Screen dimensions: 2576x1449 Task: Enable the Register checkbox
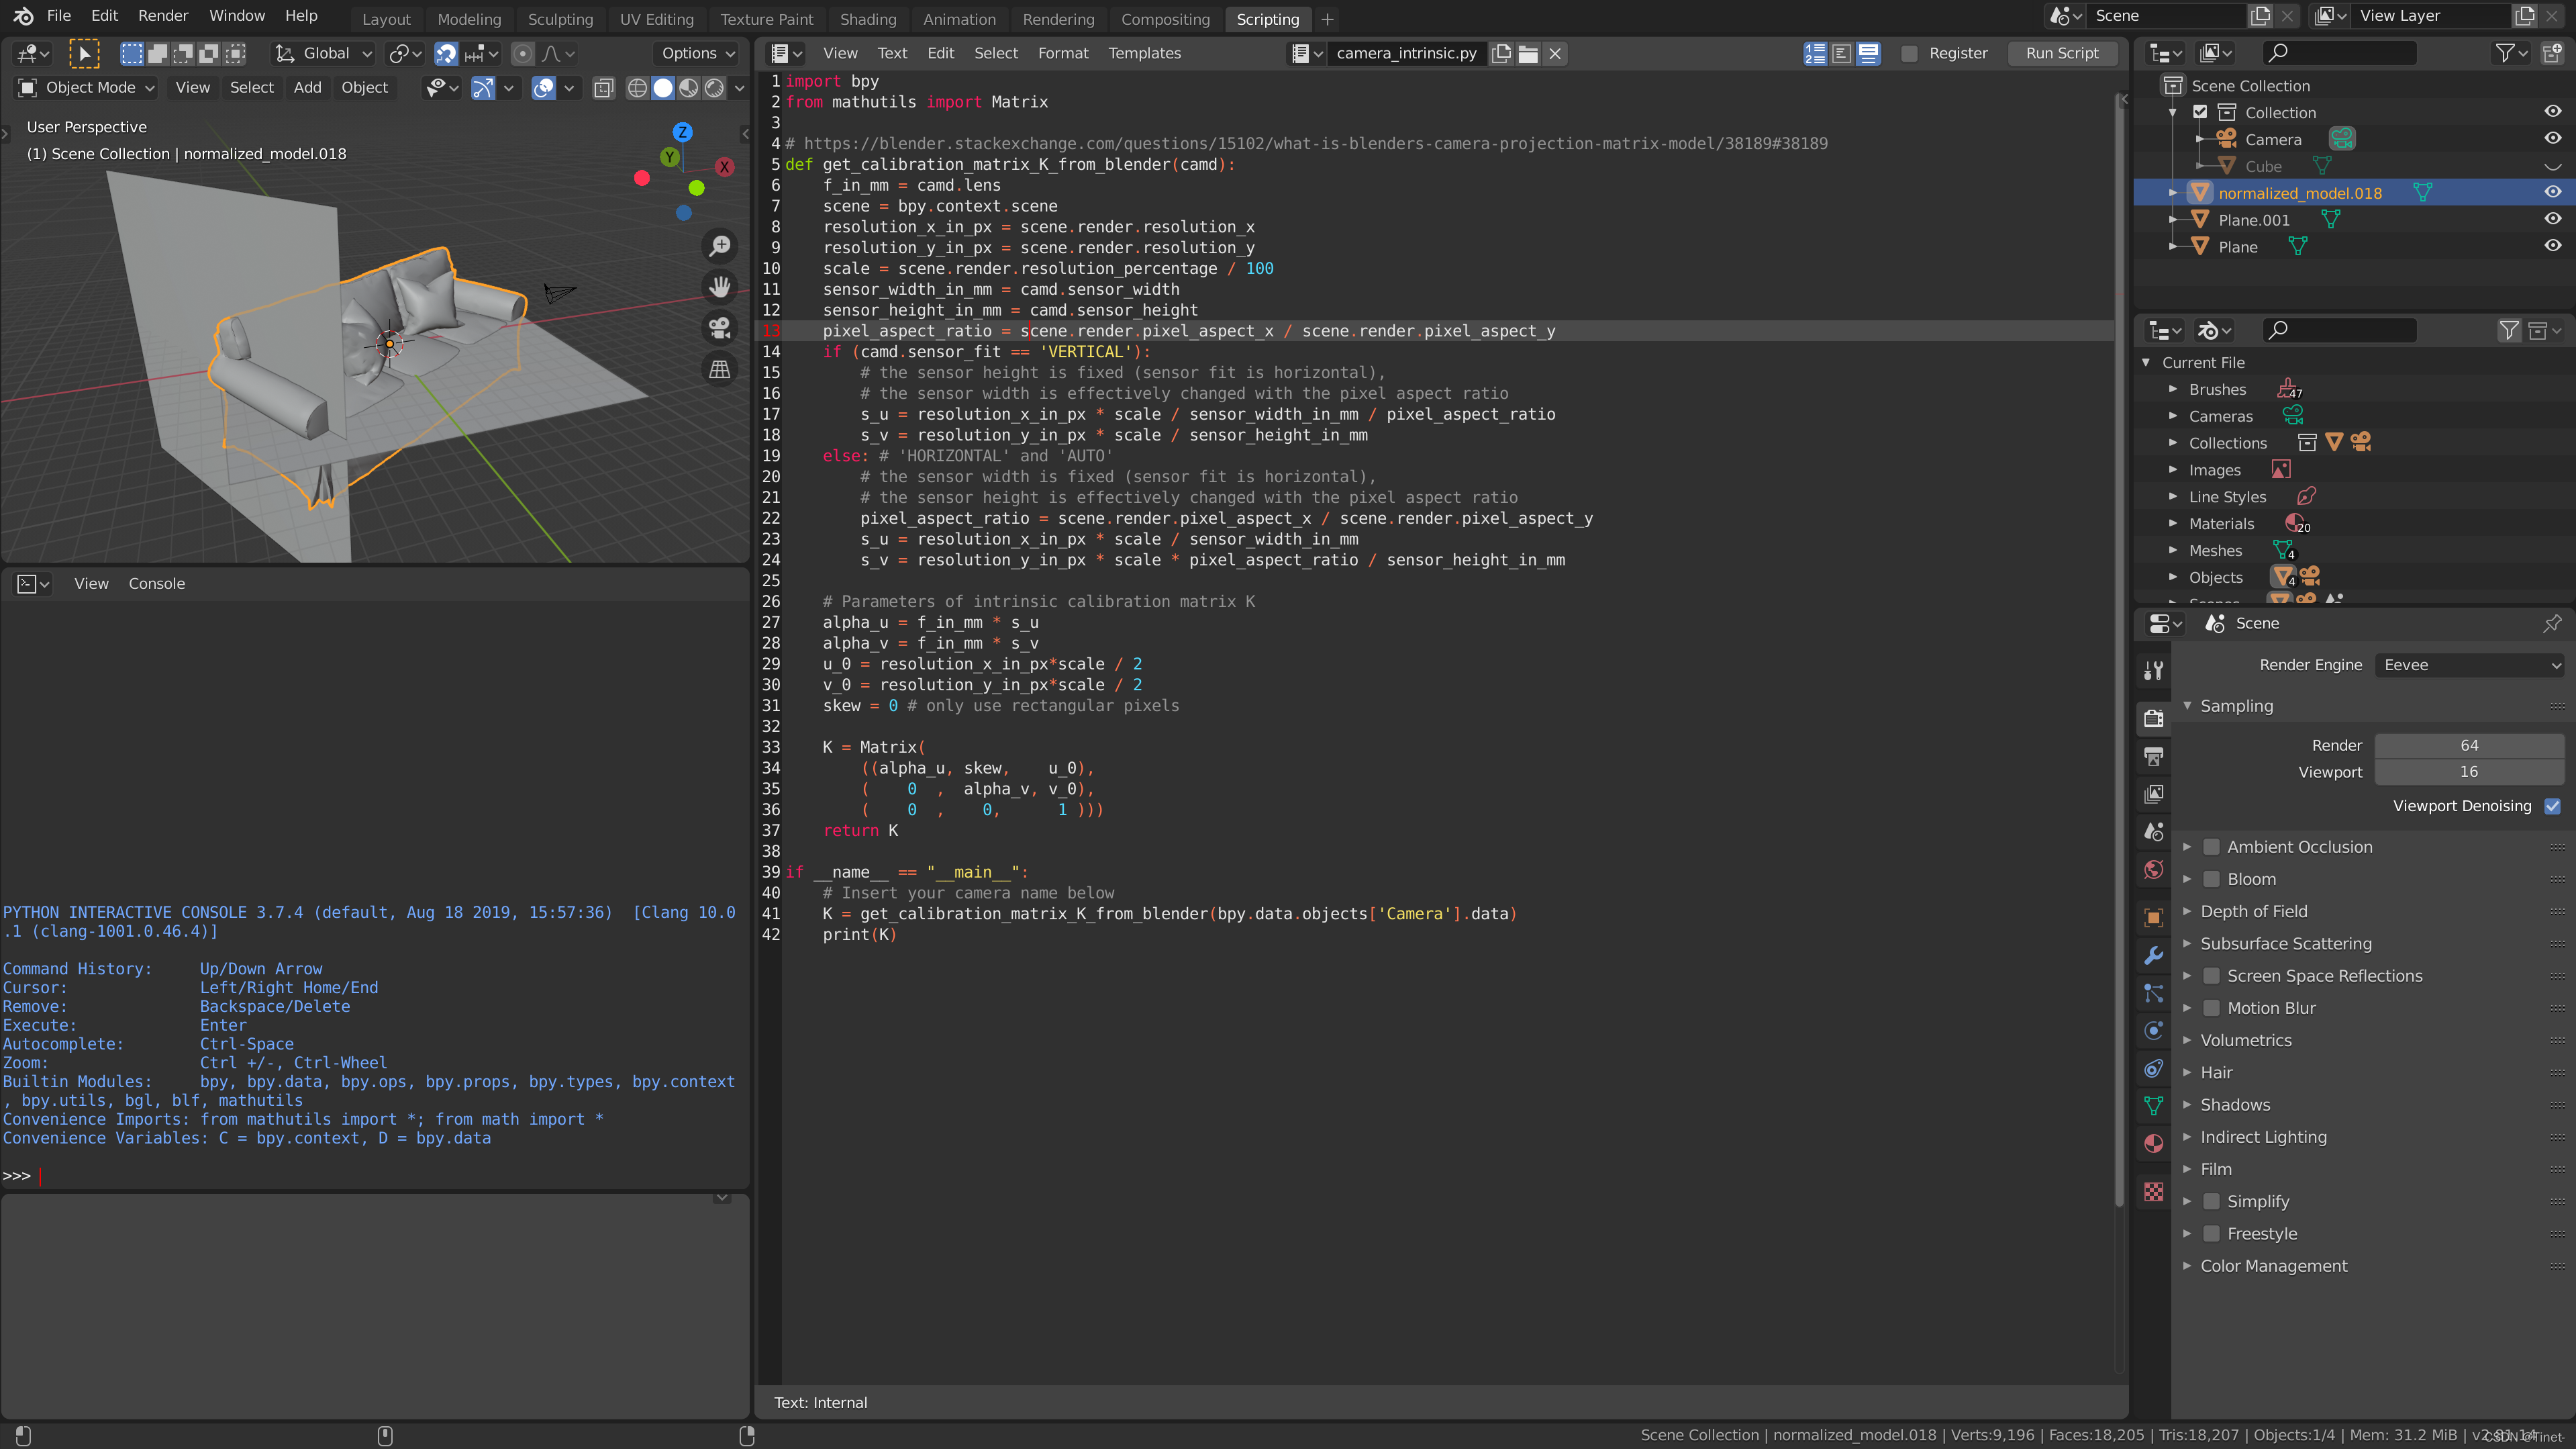point(1909,54)
